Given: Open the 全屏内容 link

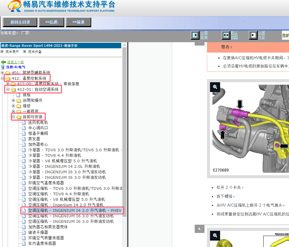Looking at the screenshot, I should 261,35.
